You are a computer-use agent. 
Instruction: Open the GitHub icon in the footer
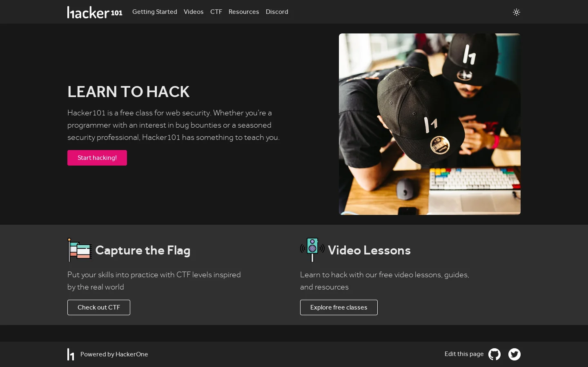click(x=494, y=354)
